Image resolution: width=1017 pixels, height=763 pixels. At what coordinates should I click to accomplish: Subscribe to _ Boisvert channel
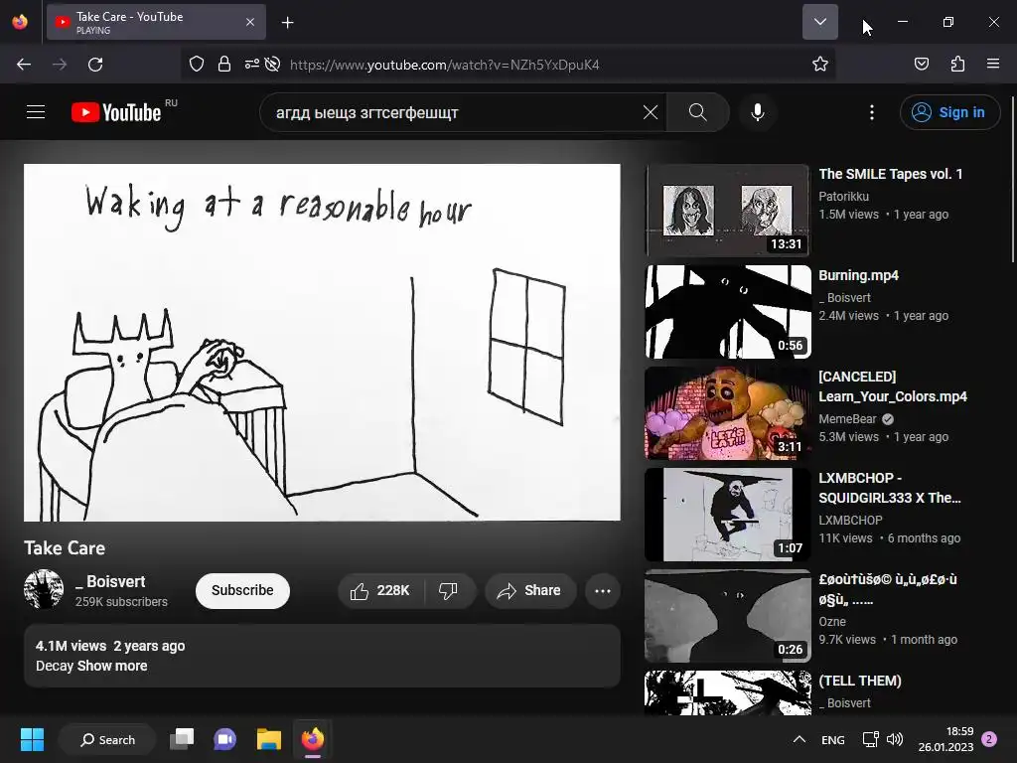[242, 590]
